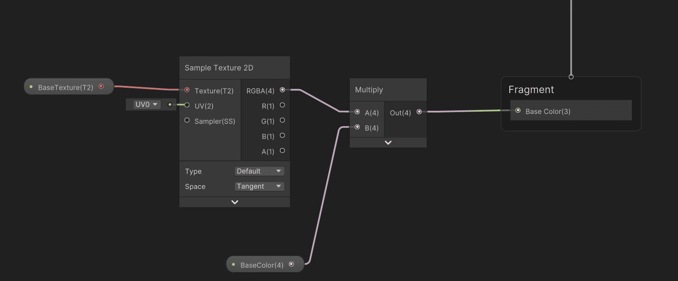Viewport: 678px width, 281px height.
Task: Open the Type dropdown set to Default
Action: (259, 171)
